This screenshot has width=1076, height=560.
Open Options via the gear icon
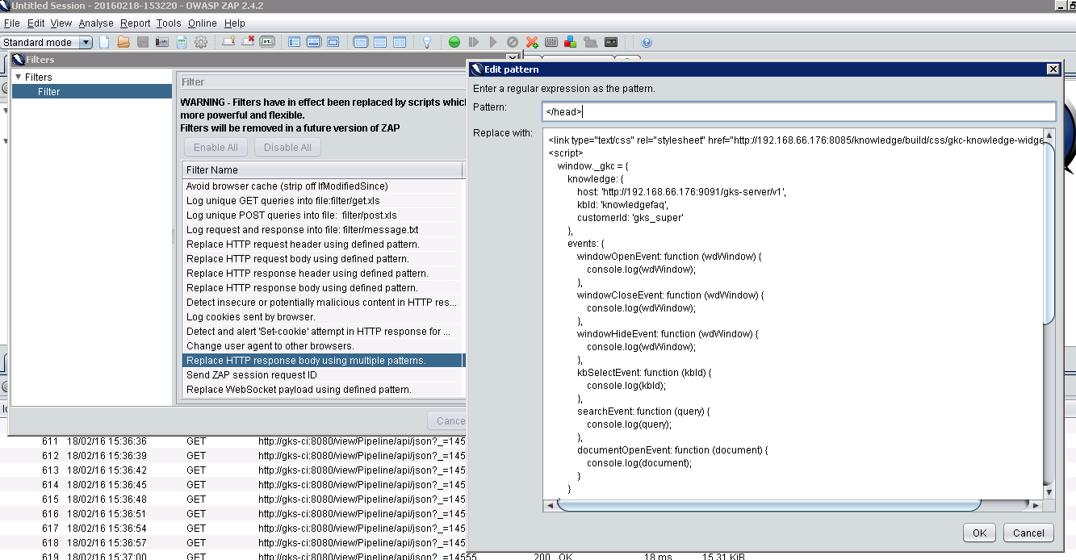coord(201,42)
